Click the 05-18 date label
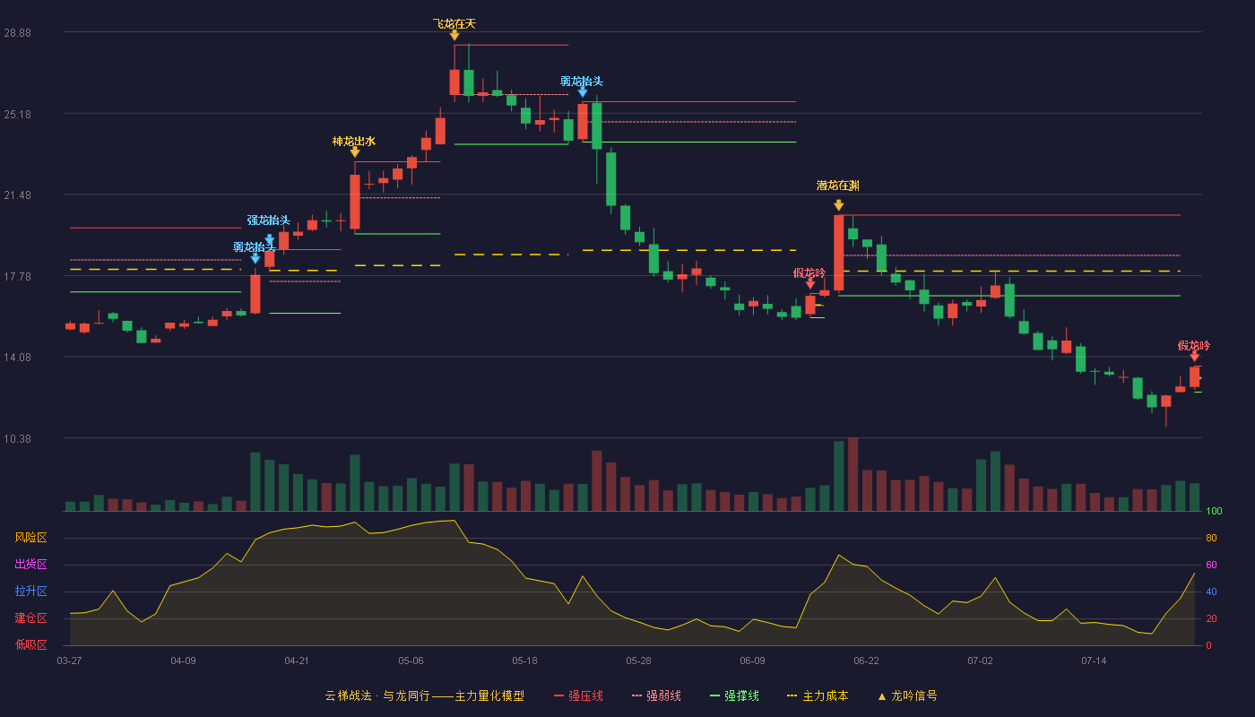The image size is (1255, 717). pyautogui.click(x=524, y=661)
